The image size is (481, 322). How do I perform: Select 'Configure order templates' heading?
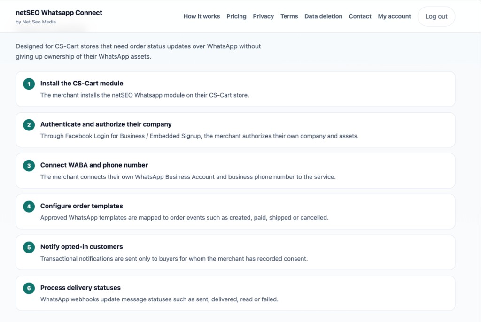(82, 206)
